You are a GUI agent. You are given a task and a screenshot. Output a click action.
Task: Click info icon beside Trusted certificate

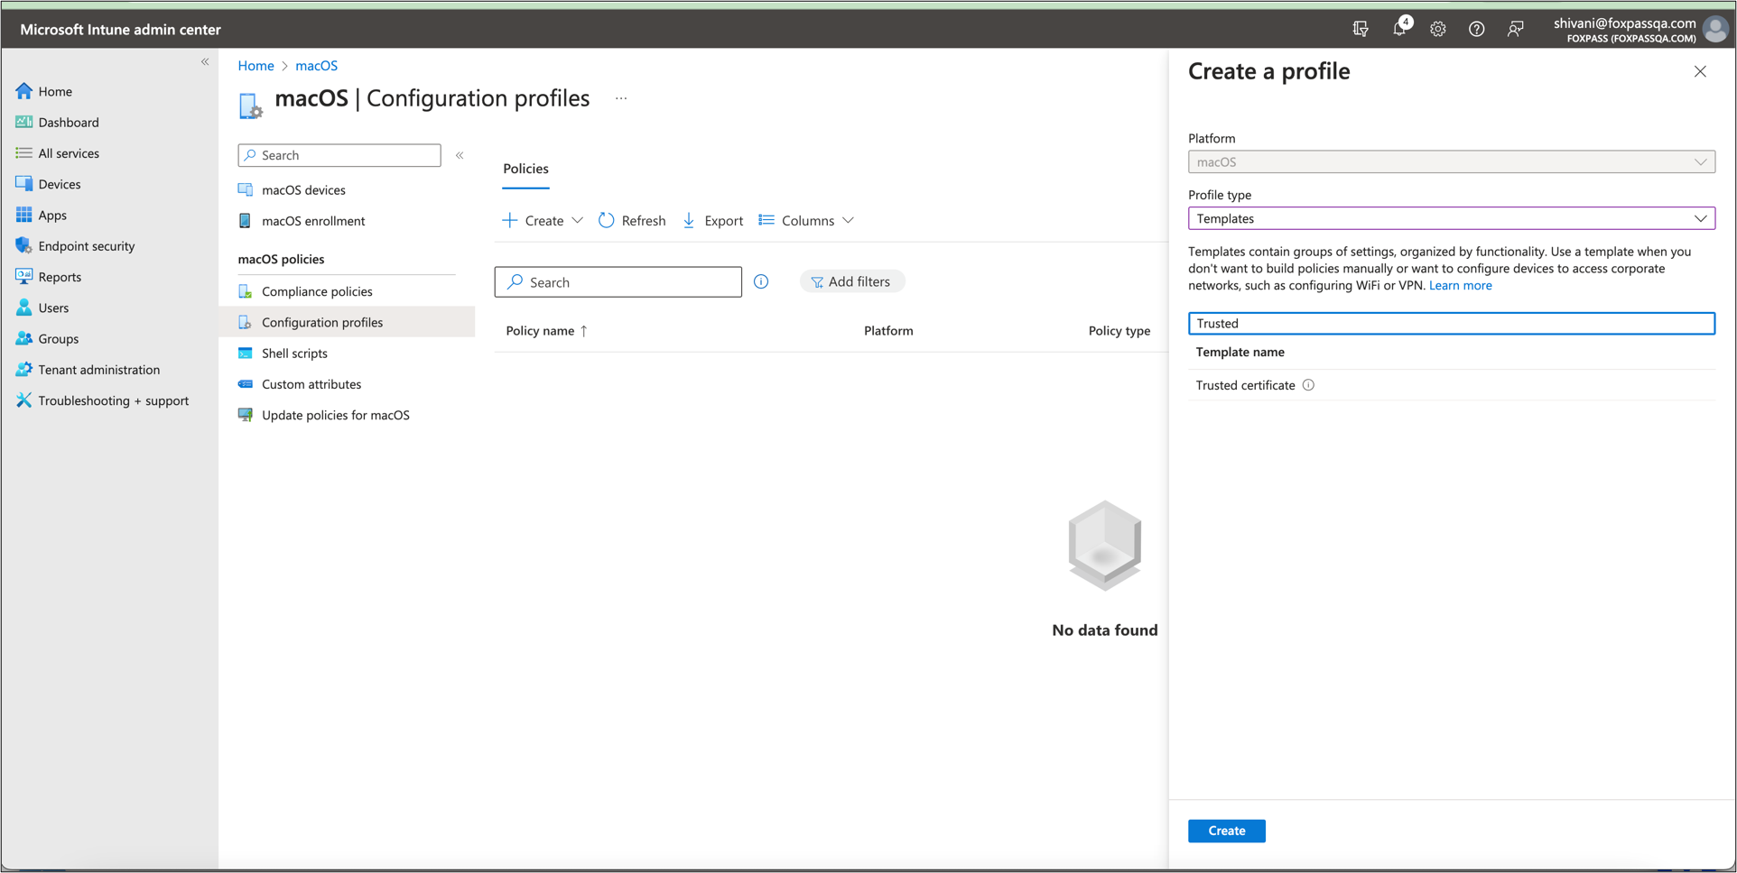pos(1308,385)
